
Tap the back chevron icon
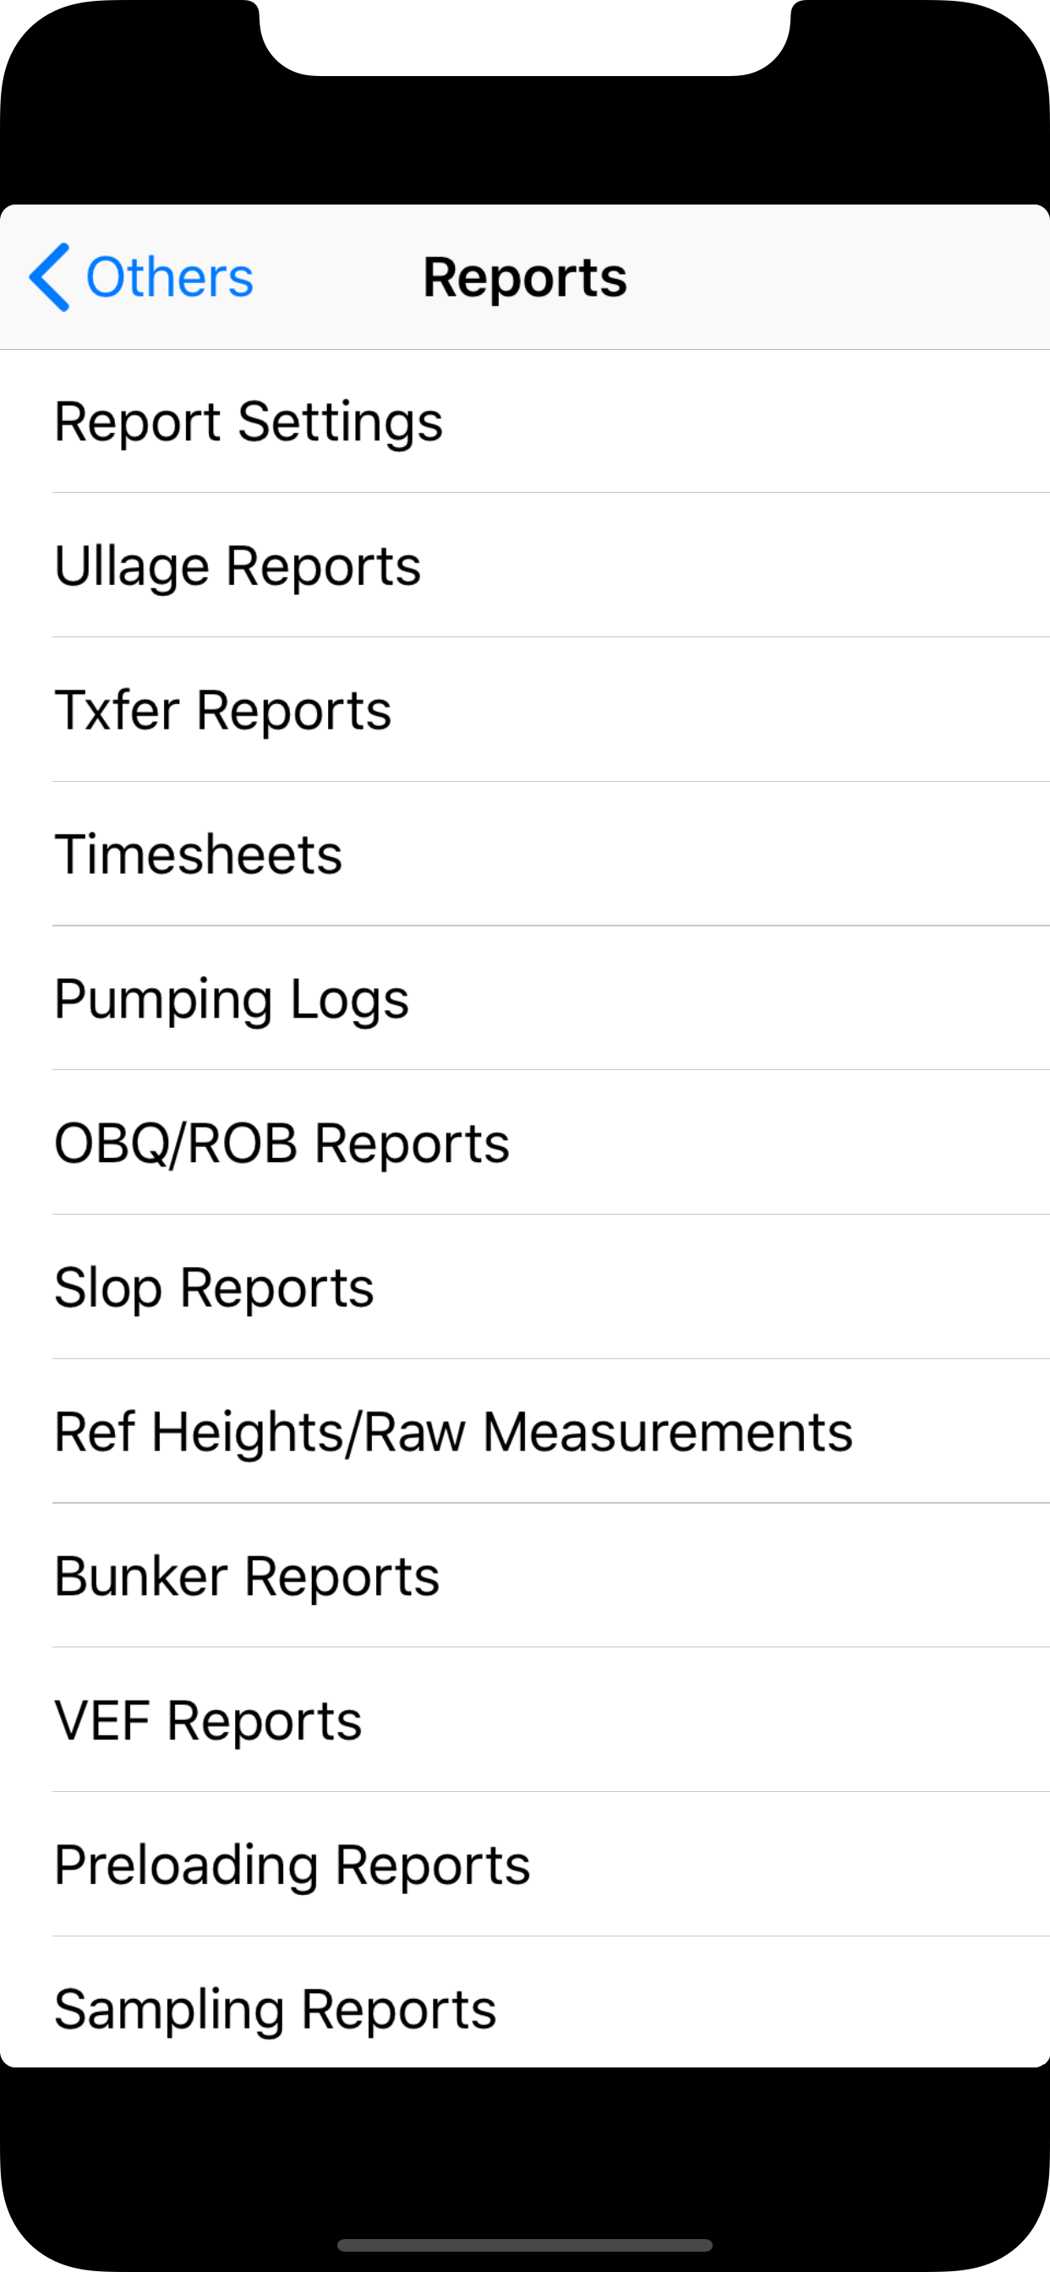(50, 278)
